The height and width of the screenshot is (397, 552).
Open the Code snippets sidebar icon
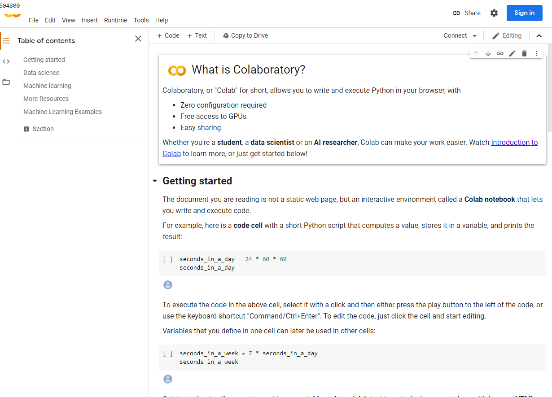tap(6, 61)
